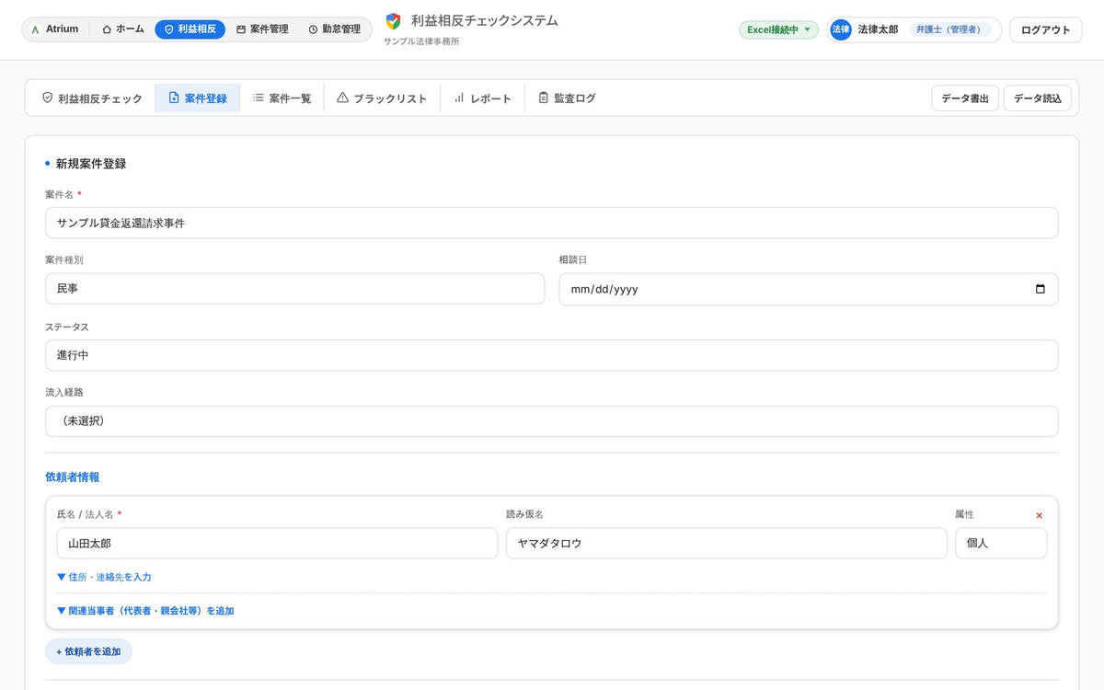The width and height of the screenshot is (1104, 690).
Task: Click the colorful shield system logo
Action: pos(393,21)
